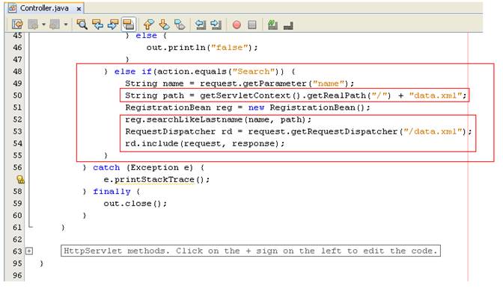The height and width of the screenshot is (288, 503).
Task: Click 'String name = request.getParameter' line
Action: (x=240, y=84)
